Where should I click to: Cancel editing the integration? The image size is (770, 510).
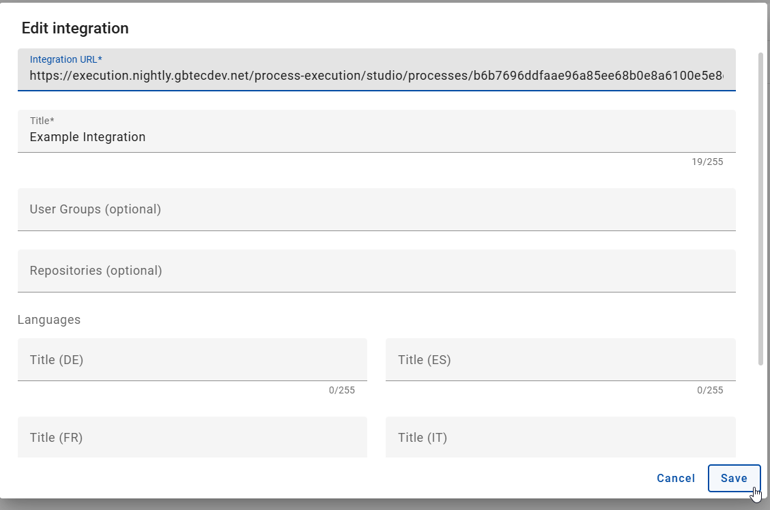point(675,478)
